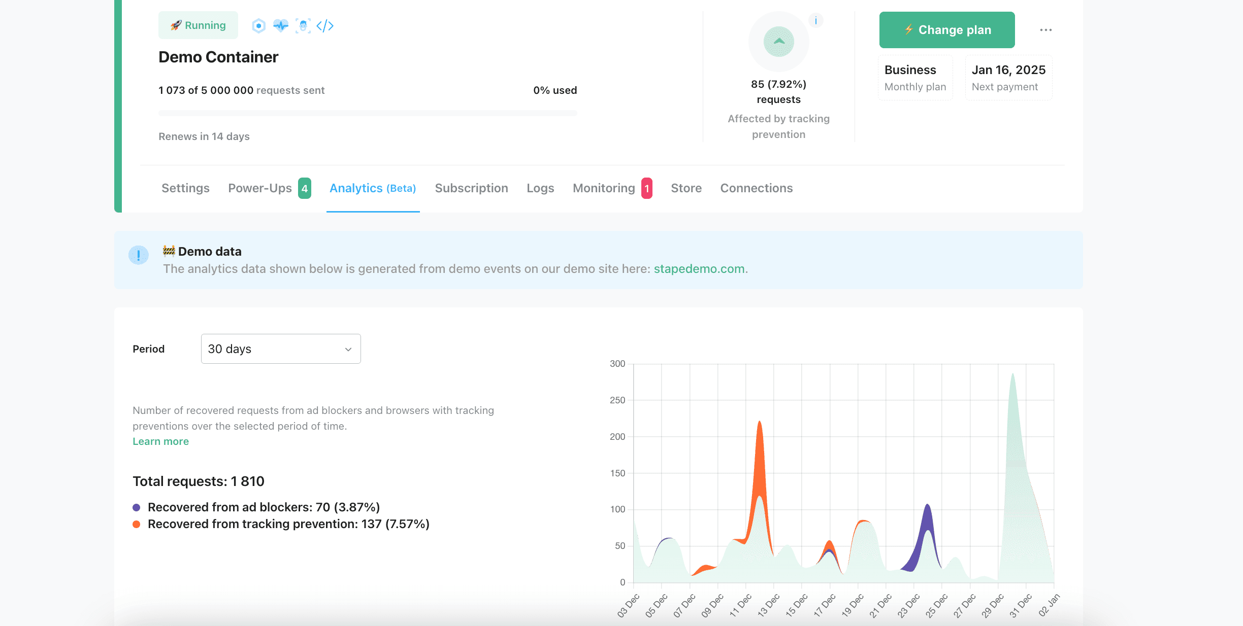Image resolution: width=1243 pixels, height=626 pixels.
Task: Open the stapedemo.com link
Action: tap(699, 269)
